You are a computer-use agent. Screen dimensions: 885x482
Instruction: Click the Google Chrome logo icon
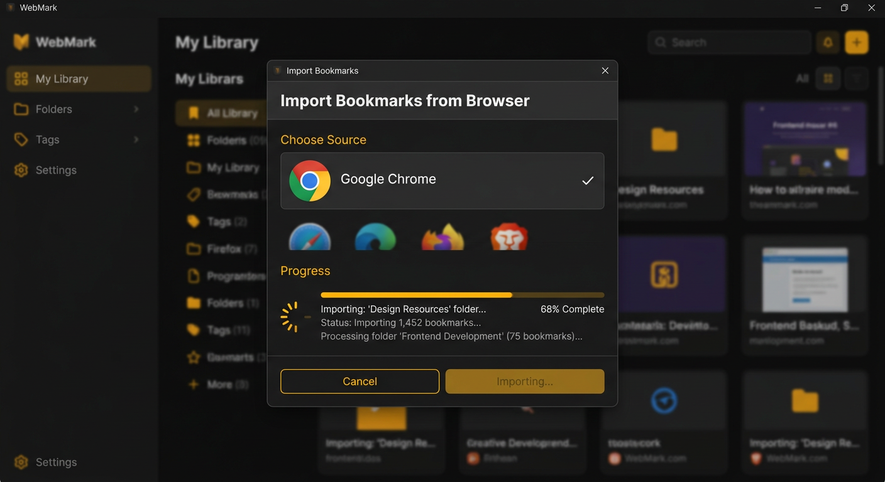(310, 181)
